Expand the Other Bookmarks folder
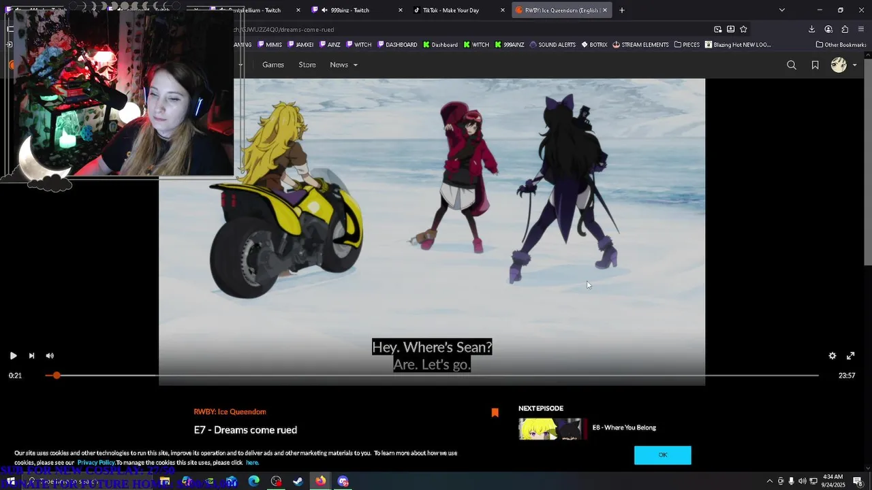The image size is (872, 490). [841, 45]
